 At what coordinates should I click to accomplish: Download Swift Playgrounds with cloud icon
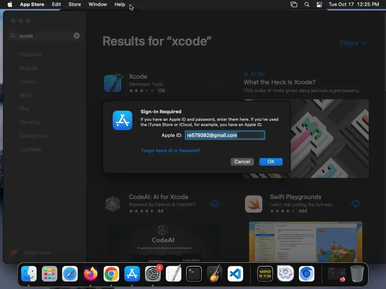click(x=355, y=204)
